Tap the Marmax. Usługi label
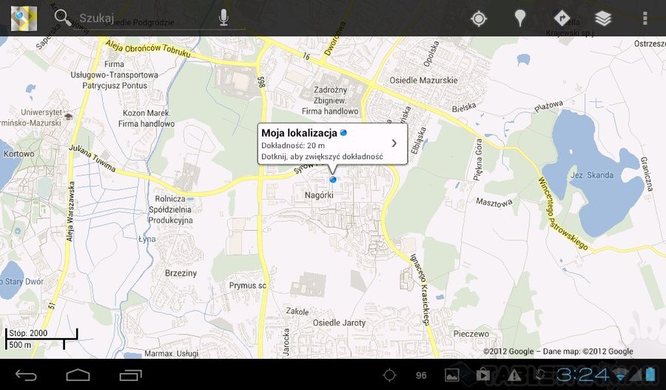Screen dimensions: 666x390 pos(171,354)
